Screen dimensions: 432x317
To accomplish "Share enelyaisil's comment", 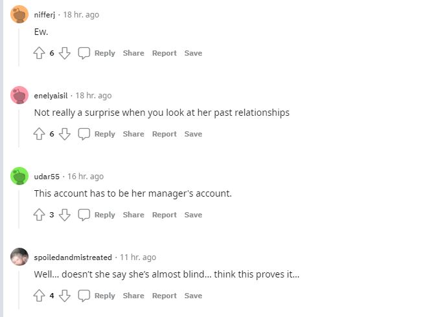I will (x=133, y=134).
